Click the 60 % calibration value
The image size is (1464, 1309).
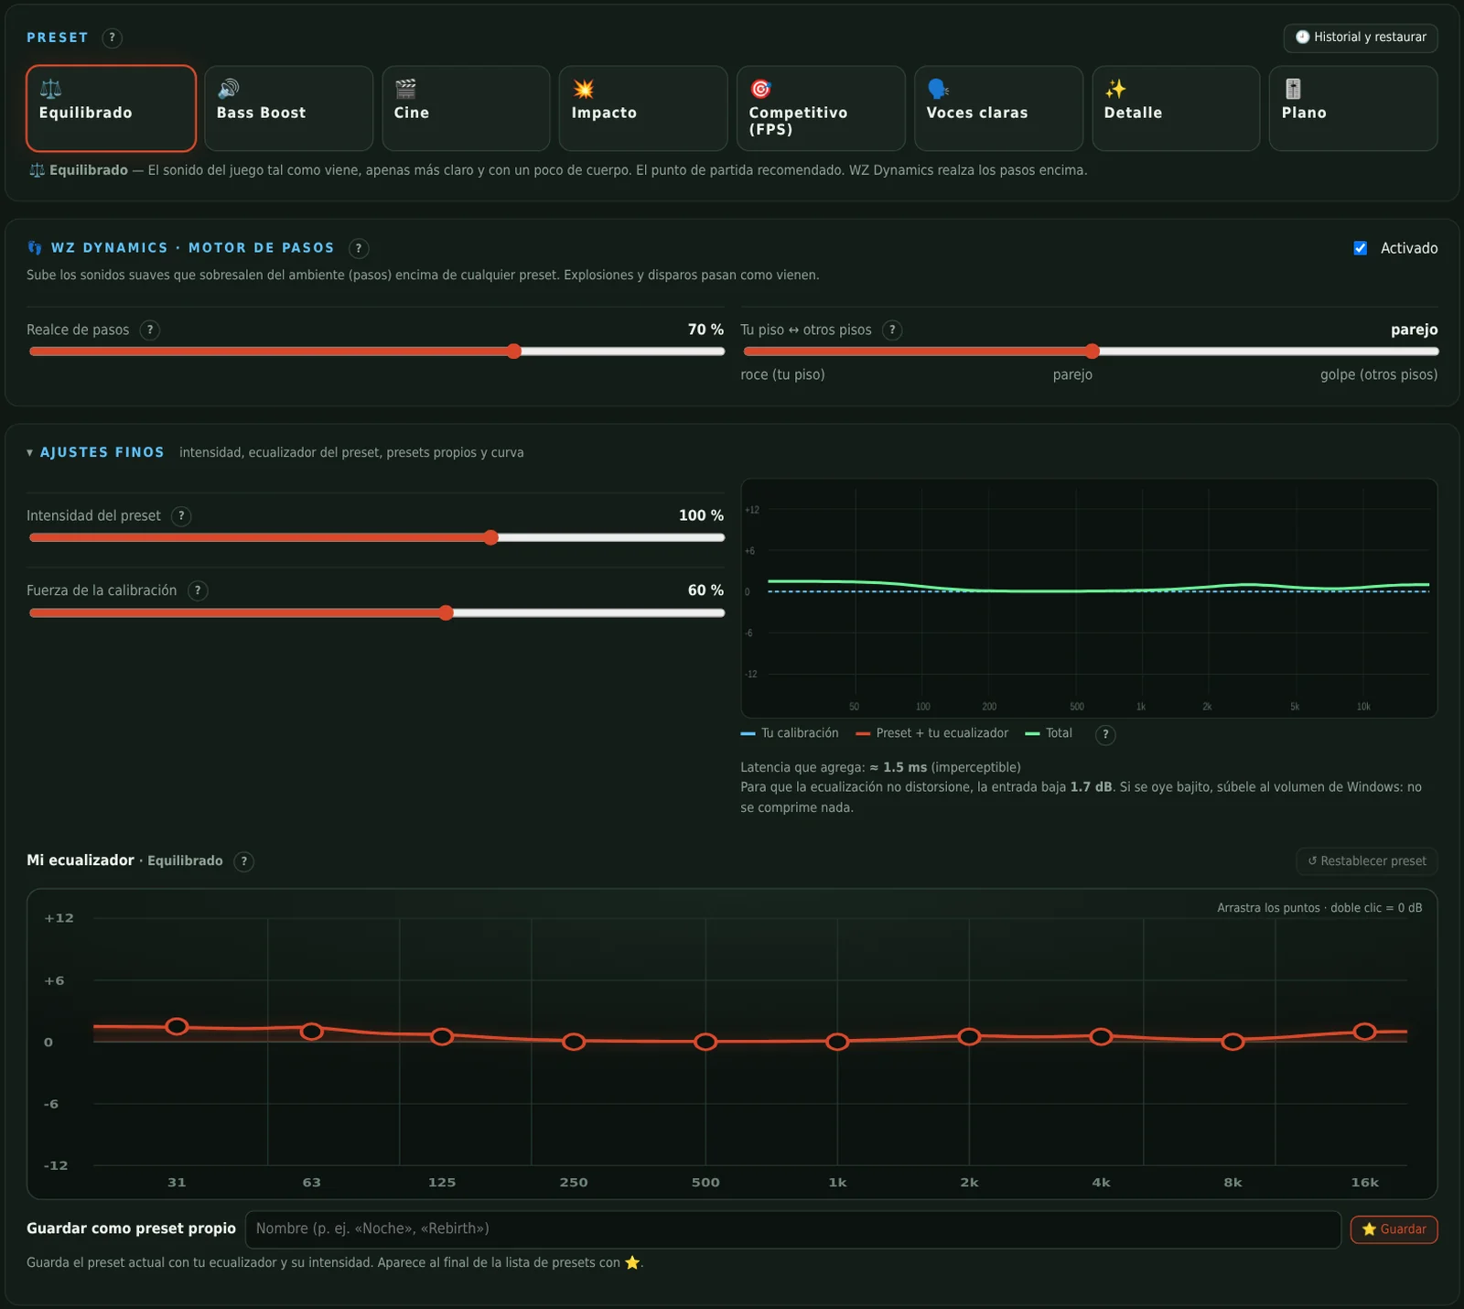pos(705,590)
